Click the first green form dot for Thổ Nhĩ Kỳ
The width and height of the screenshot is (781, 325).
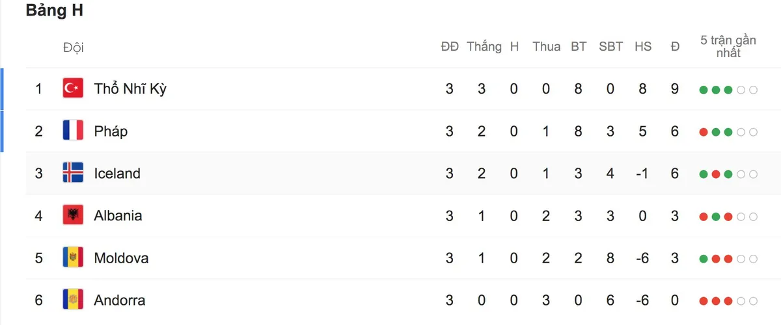point(704,90)
